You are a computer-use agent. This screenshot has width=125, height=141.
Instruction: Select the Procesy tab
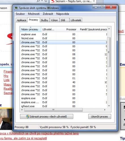33,20
